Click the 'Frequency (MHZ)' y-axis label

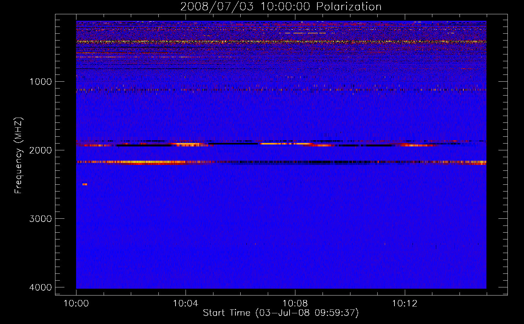(x=18, y=156)
